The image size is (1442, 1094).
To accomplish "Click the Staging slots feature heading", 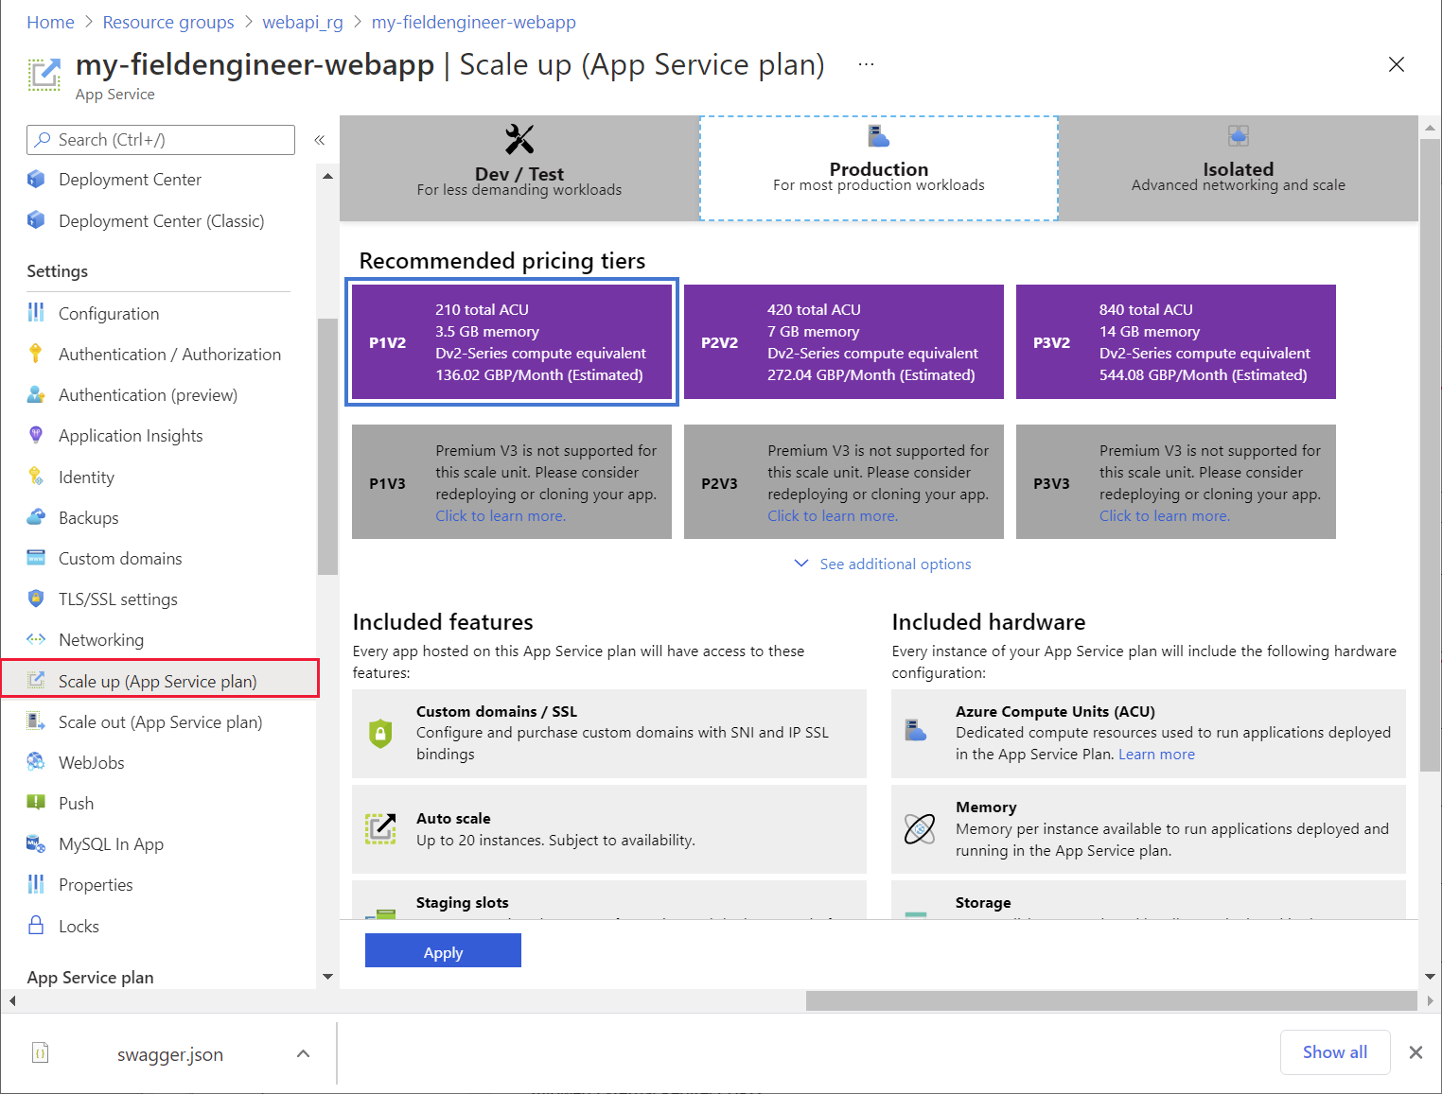I will [462, 902].
